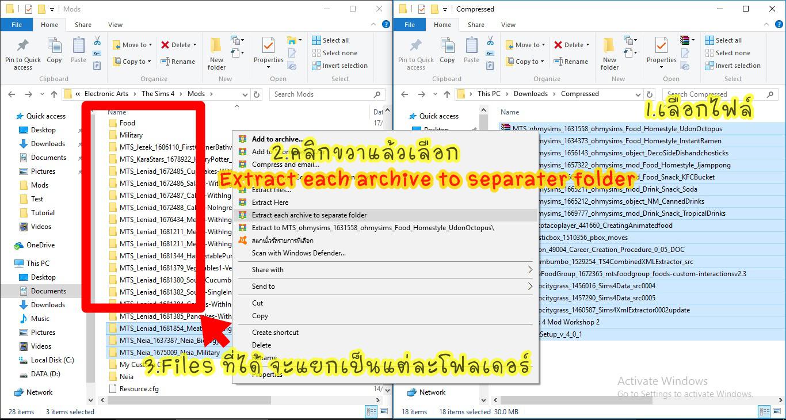Open Share tab in Mods window
The image size is (786, 420).
(x=83, y=25)
